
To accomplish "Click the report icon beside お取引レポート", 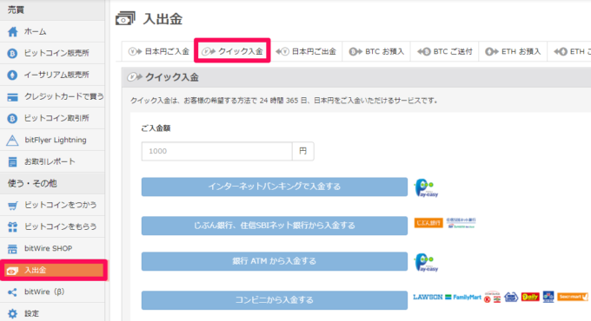I will [x=12, y=162].
